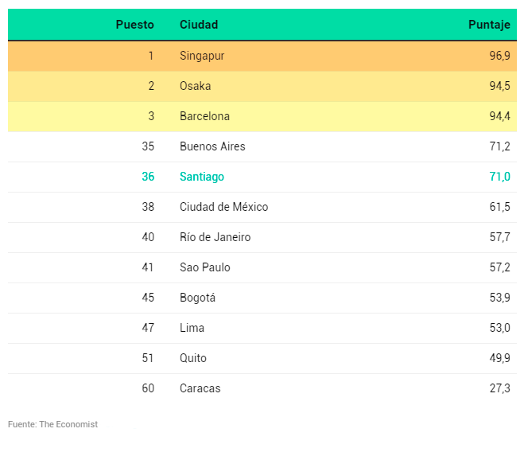Select the Sao Paulo city cell
This screenshot has width=528, height=452.
pos(205,267)
